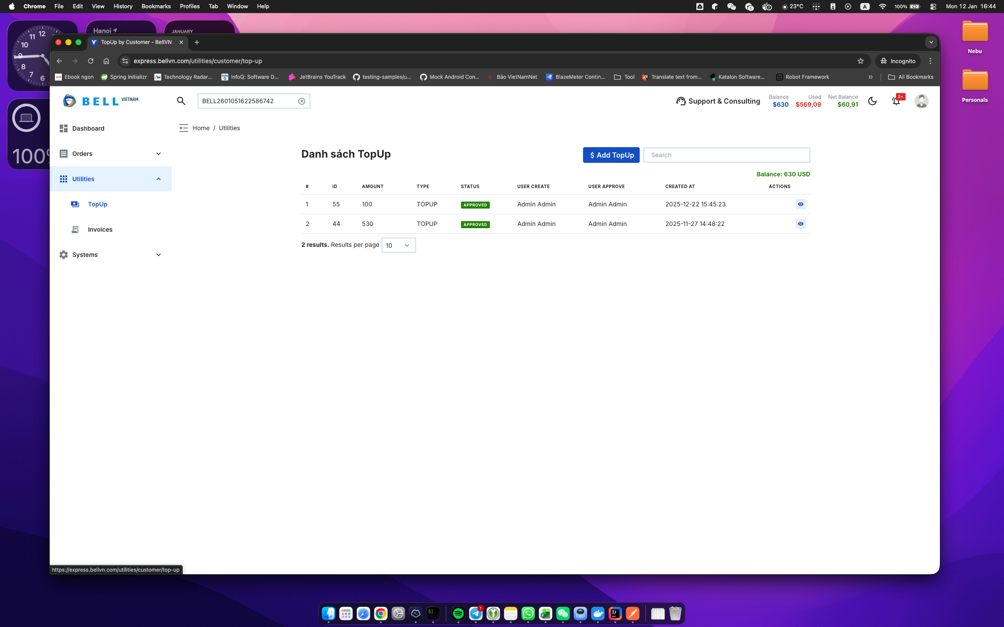Open Spotify from the Dock
Image resolution: width=1004 pixels, height=627 pixels.
(x=458, y=614)
